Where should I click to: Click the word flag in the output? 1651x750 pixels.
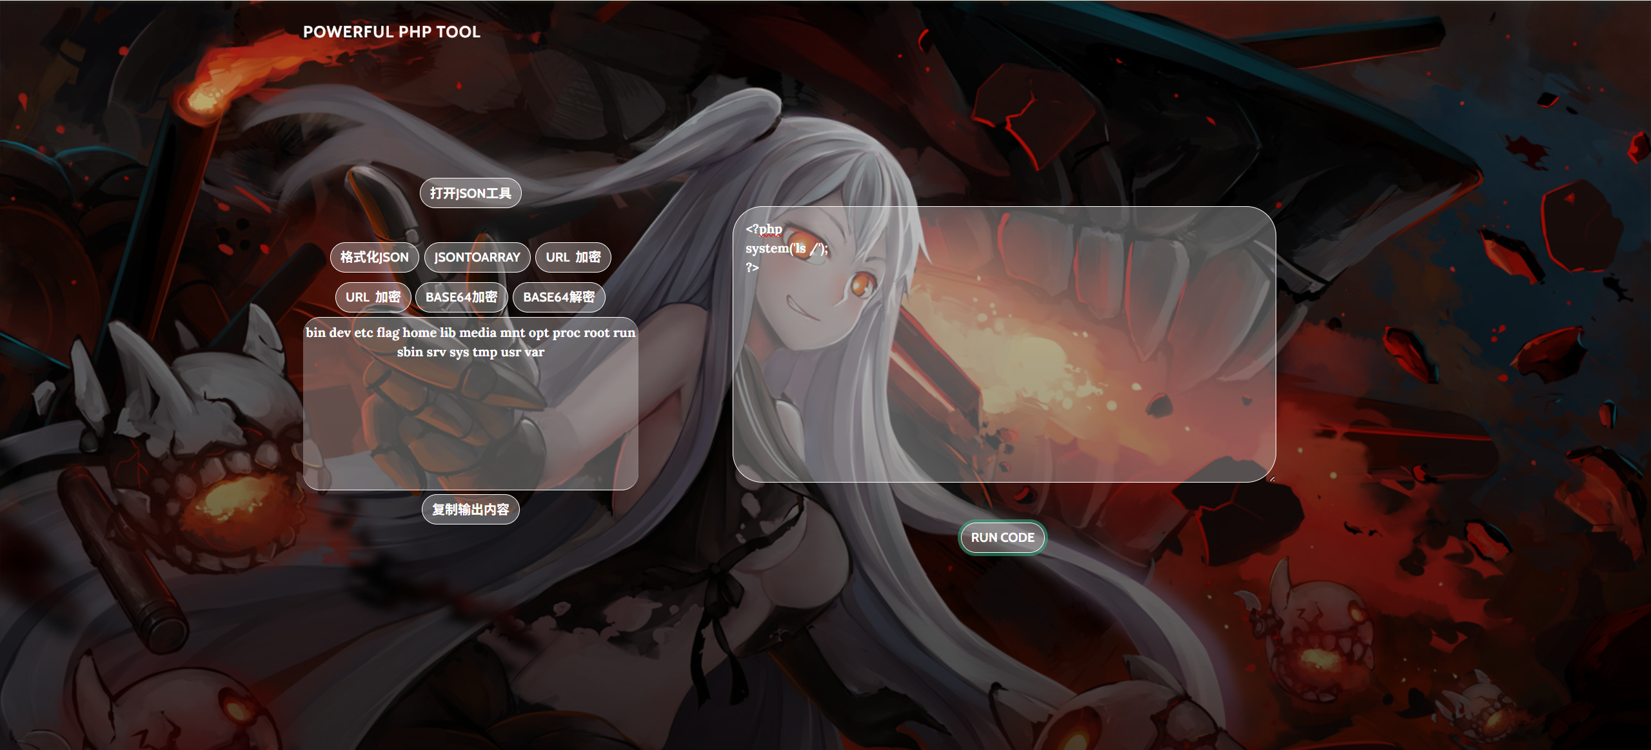[x=388, y=333]
